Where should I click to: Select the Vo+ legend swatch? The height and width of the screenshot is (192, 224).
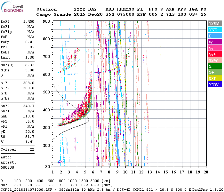point(215,54)
